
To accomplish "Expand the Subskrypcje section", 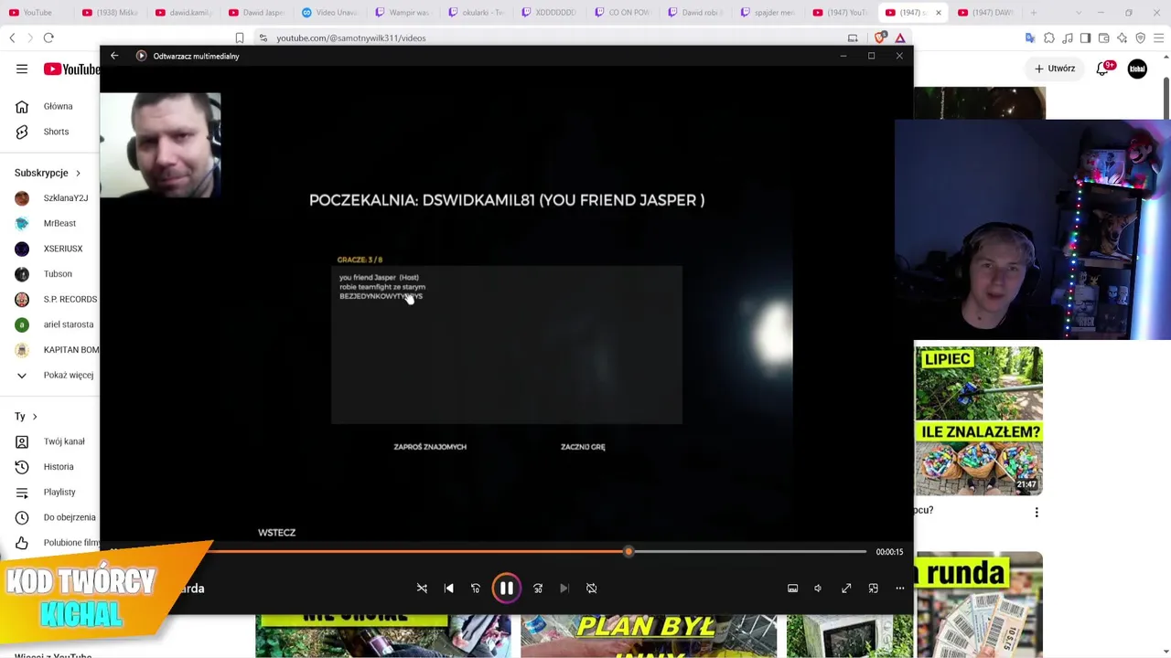I will point(48,173).
